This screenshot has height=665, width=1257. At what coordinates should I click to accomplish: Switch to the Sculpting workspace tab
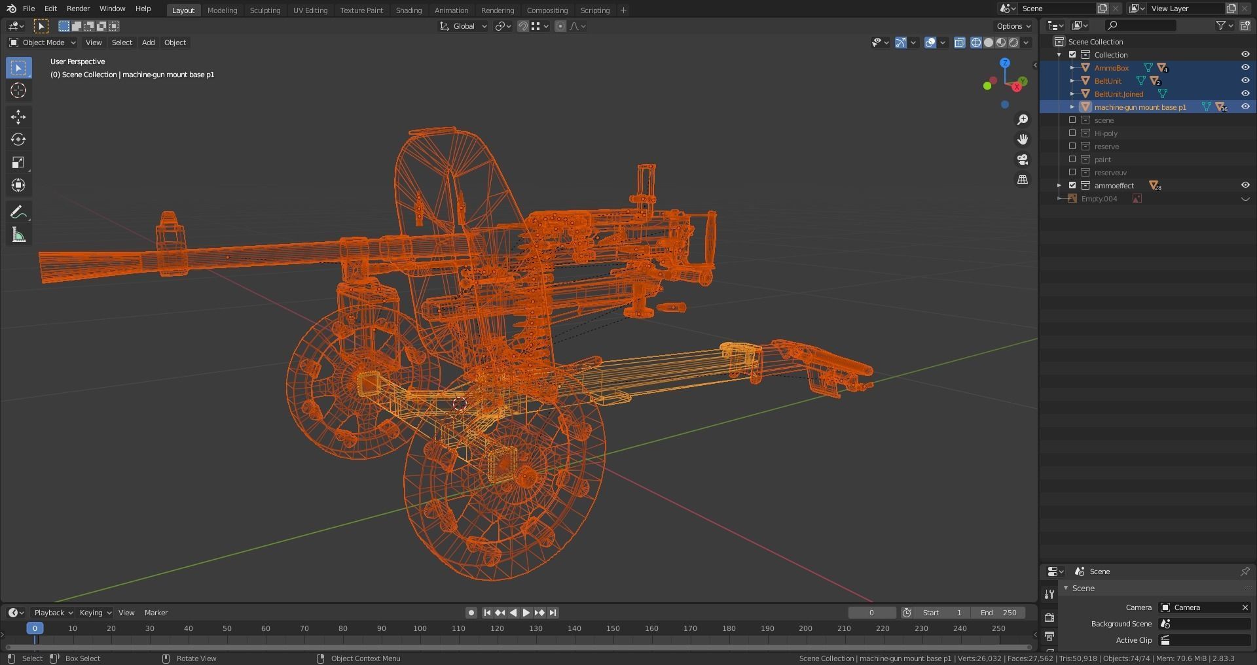pos(264,10)
